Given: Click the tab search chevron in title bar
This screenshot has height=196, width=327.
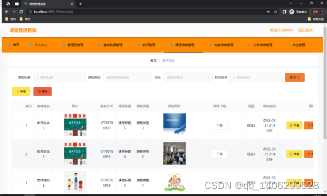Looking at the screenshot, I should pyautogui.click(x=291, y=3).
